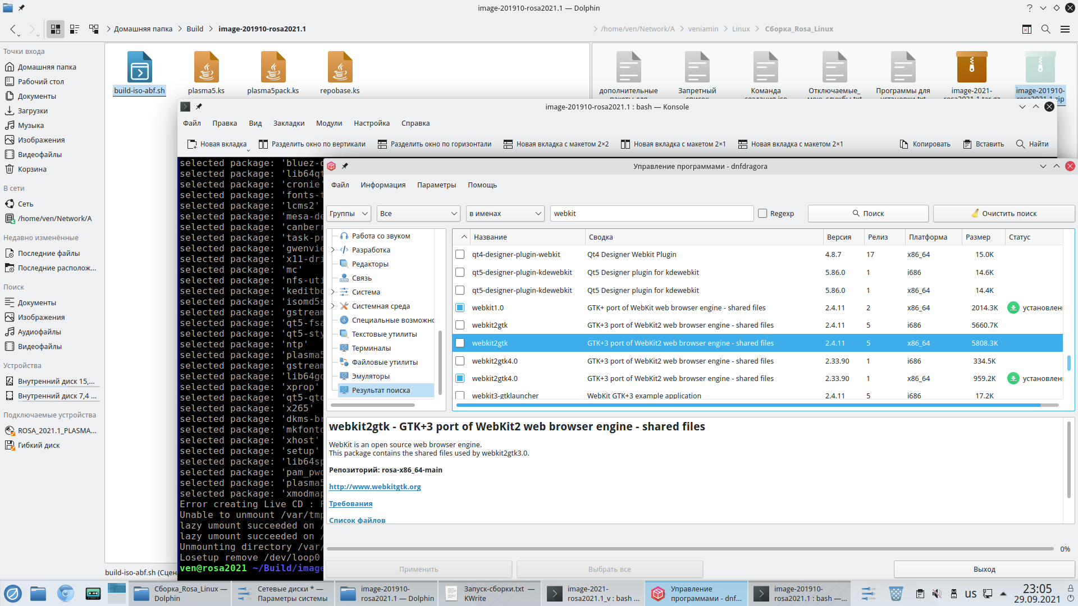Click the webkit search text field

(651, 214)
